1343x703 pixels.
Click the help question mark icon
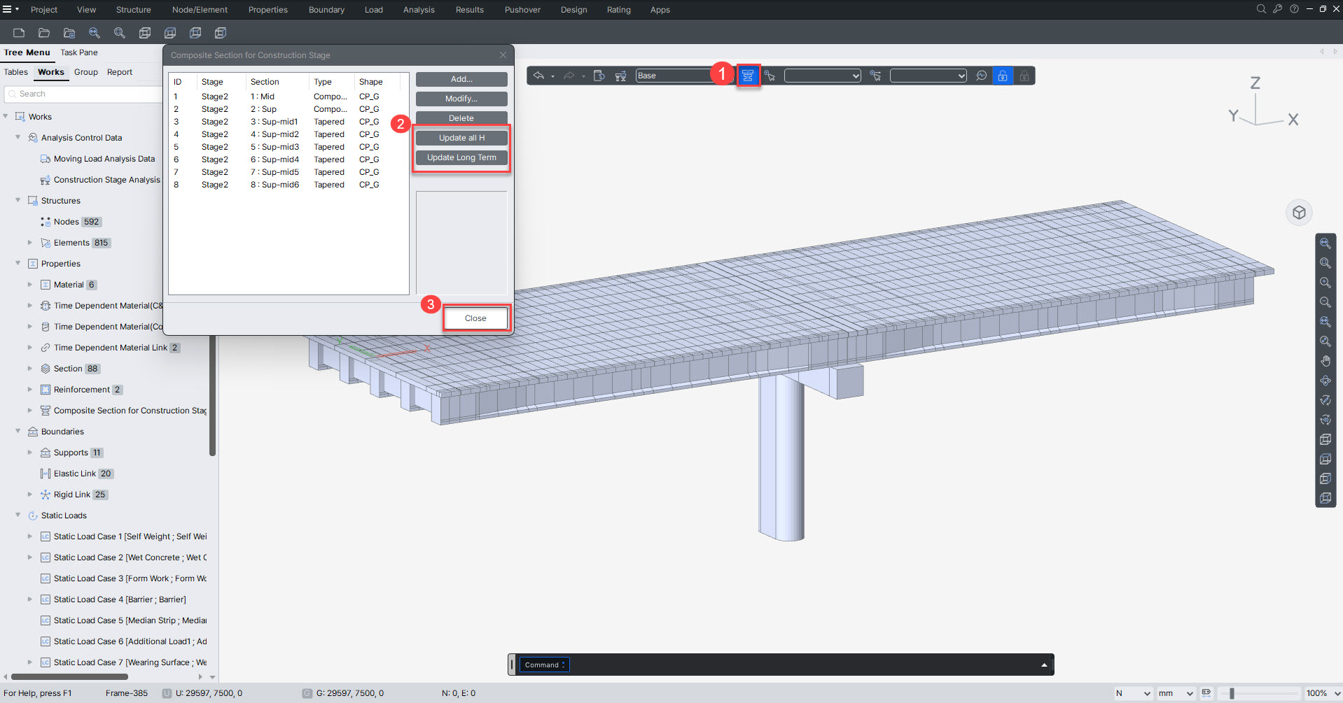pos(1294,9)
